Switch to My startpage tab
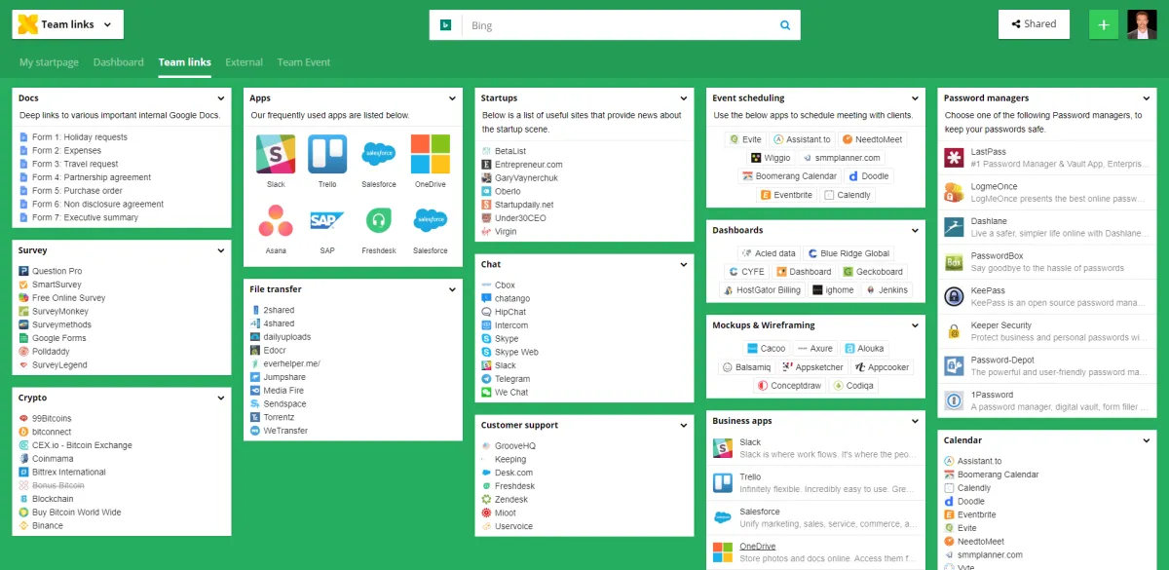 click(49, 62)
